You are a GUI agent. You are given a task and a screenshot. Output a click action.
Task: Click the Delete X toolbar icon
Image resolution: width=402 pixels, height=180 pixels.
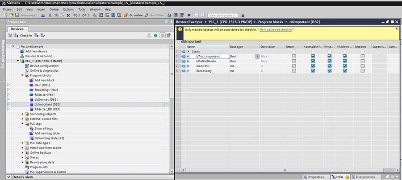click(x=68, y=15)
